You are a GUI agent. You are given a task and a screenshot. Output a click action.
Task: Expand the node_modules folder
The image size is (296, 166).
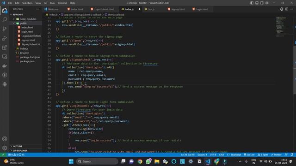tap(26, 19)
